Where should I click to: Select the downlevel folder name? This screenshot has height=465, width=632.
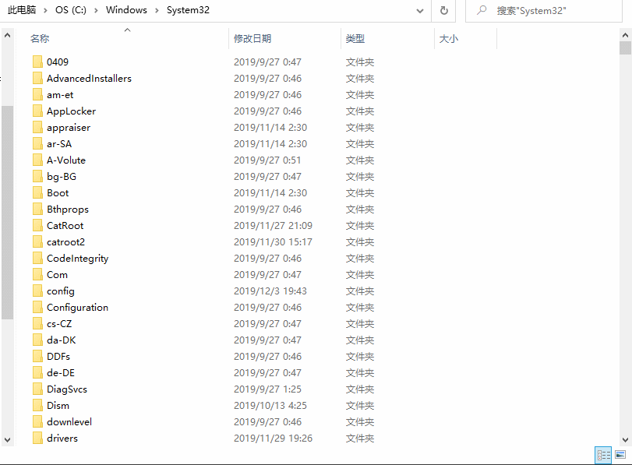pyautogui.click(x=69, y=422)
